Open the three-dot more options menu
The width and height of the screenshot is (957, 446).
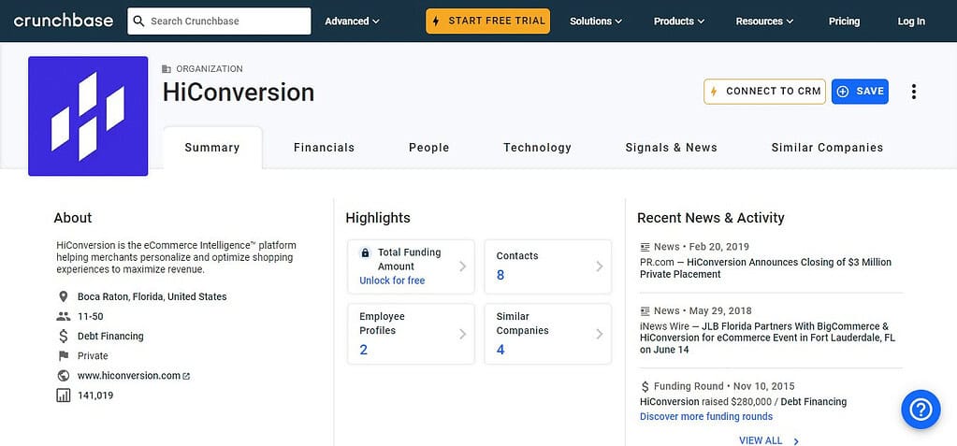coord(914,92)
